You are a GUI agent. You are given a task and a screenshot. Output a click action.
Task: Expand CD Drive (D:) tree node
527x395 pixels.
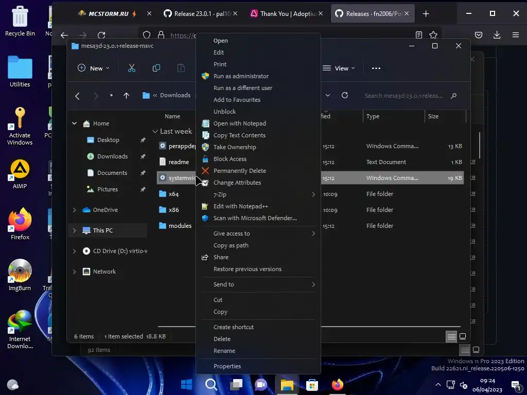click(74, 251)
